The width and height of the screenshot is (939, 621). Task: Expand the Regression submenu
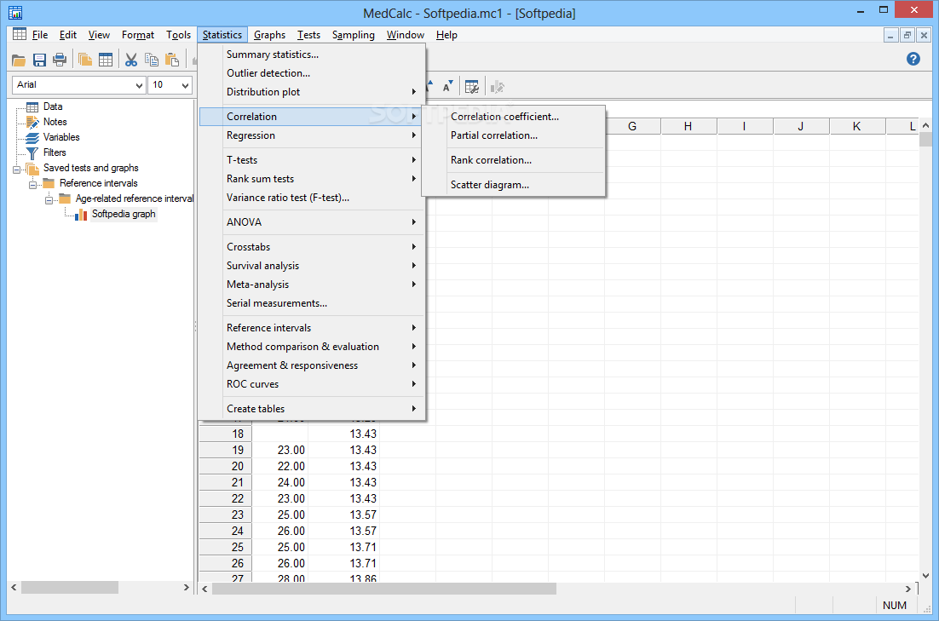(x=312, y=135)
